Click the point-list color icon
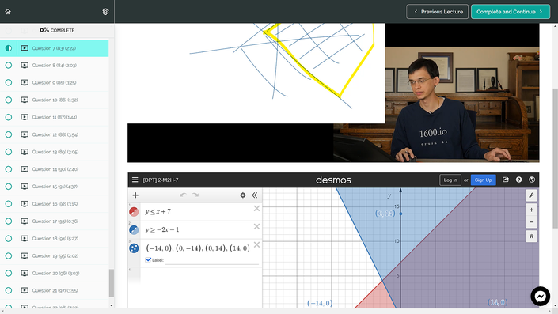This screenshot has width=558, height=314. point(134,248)
